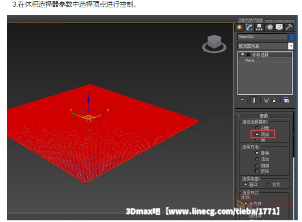This screenshot has height=222, width=302.
Task: Click the blue object color swatch
Action: 292,37
